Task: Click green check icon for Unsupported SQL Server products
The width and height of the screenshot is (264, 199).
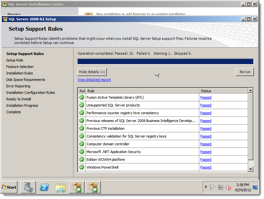Action: (x=82, y=105)
